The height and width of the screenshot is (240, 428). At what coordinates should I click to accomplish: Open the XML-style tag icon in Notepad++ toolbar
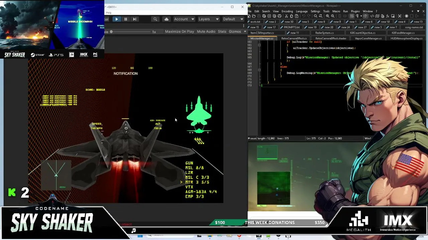pyautogui.click(x=372, y=16)
